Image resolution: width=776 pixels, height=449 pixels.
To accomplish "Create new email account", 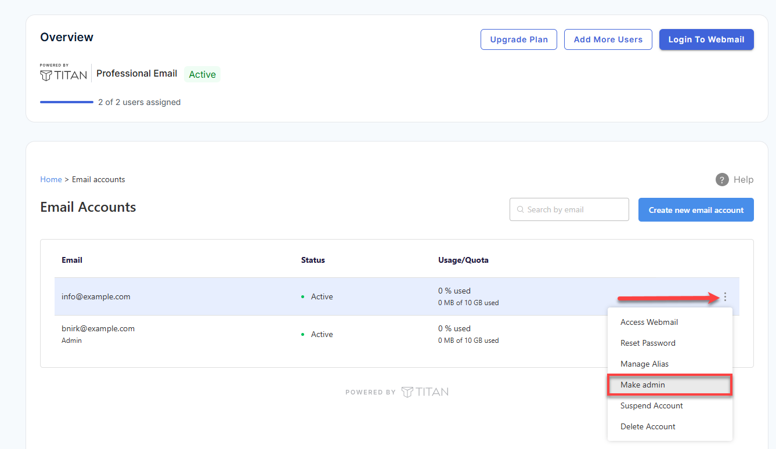I will pos(696,210).
